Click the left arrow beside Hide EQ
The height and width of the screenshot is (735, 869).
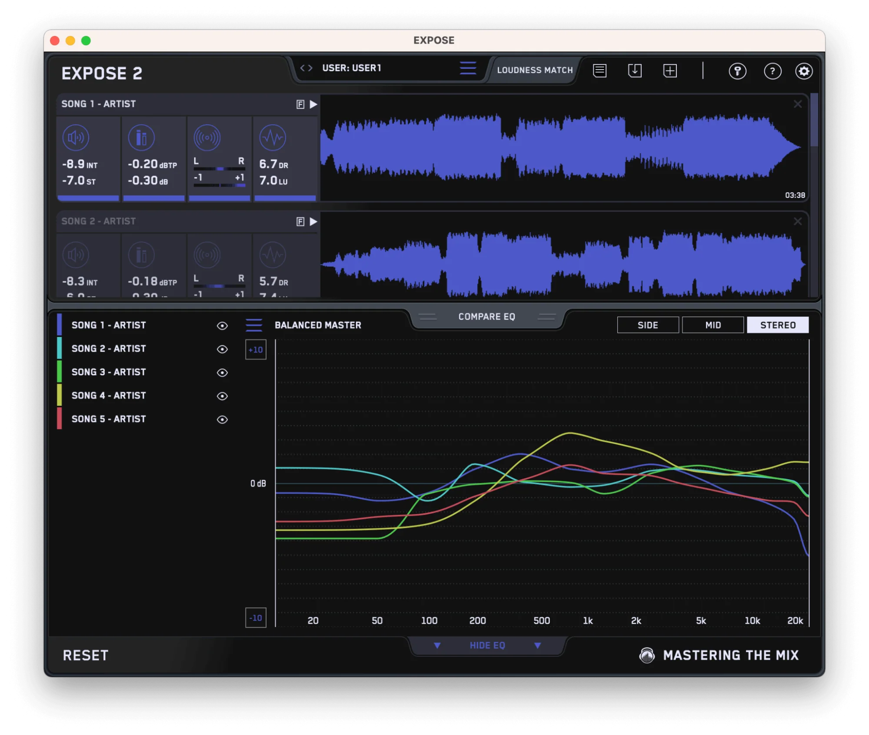[437, 646]
